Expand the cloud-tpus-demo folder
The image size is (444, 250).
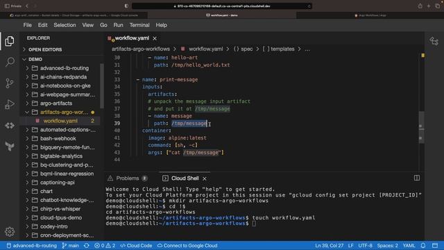point(61,217)
